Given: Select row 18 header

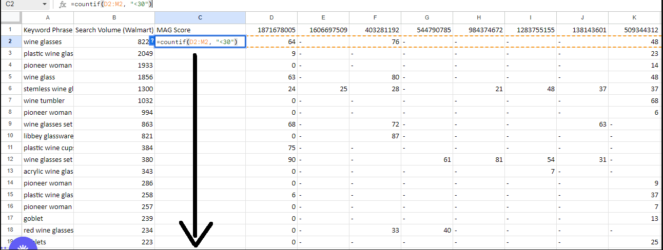Looking at the screenshot, I should [x=10, y=230].
